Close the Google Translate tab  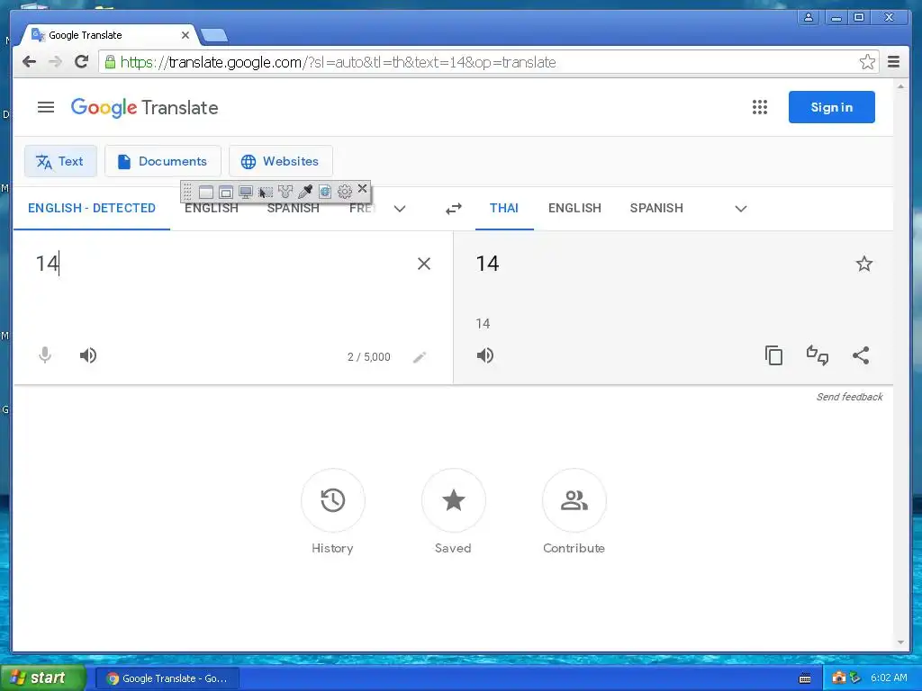tap(185, 35)
